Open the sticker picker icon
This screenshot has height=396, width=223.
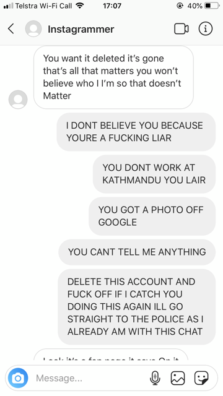[201, 378]
